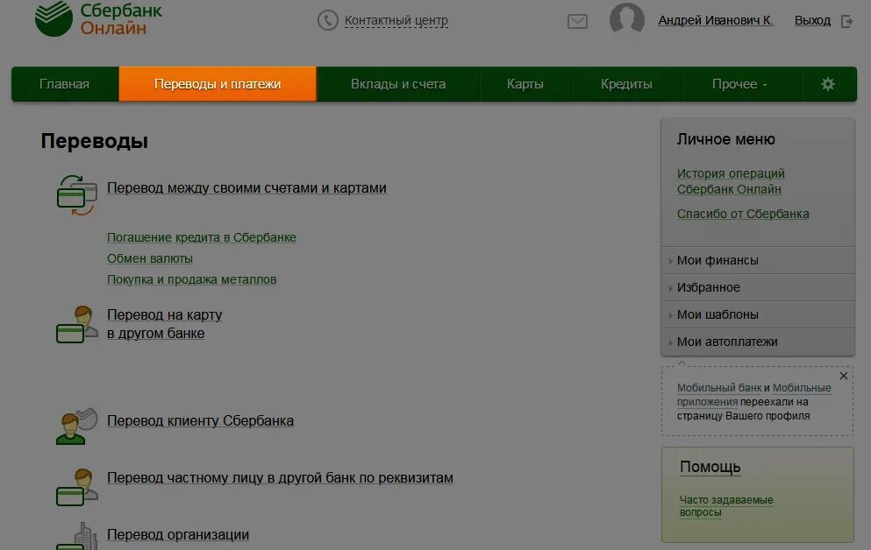The image size is (871, 550).
Task: Open Кредиты tab
Action: (626, 84)
